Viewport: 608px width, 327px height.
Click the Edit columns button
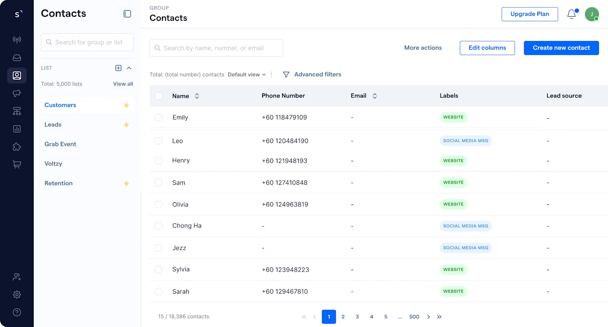[487, 48]
